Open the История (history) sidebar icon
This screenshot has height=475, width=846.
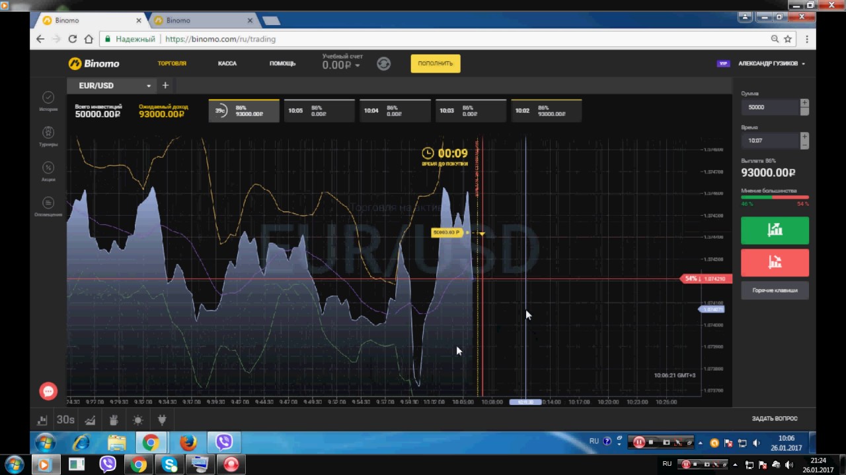pyautogui.click(x=48, y=98)
